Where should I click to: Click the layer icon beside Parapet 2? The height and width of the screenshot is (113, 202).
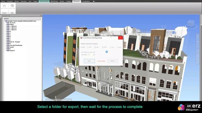coord(8,51)
